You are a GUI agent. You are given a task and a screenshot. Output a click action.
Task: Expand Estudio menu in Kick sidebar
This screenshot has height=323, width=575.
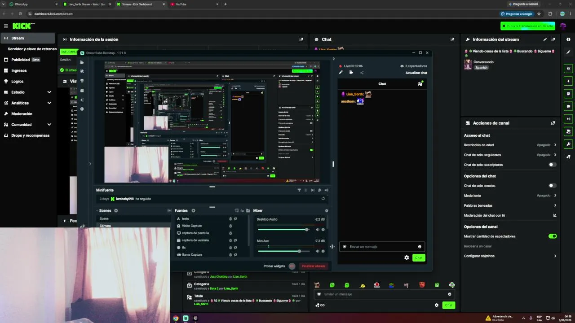pos(49,92)
